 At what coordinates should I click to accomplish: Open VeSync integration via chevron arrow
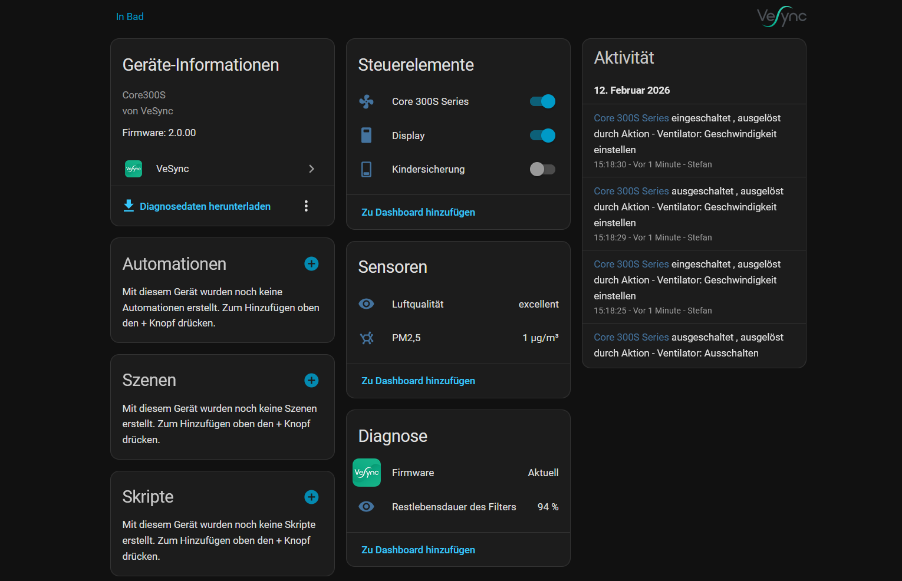pyautogui.click(x=311, y=169)
